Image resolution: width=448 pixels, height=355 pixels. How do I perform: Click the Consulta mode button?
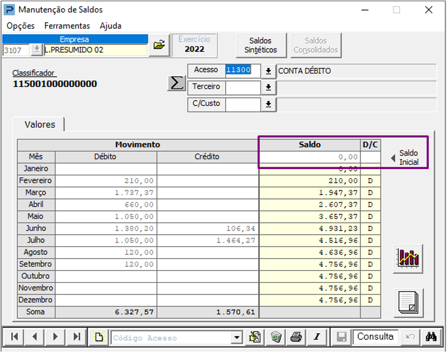pyautogui.click(x=376, y=337)
